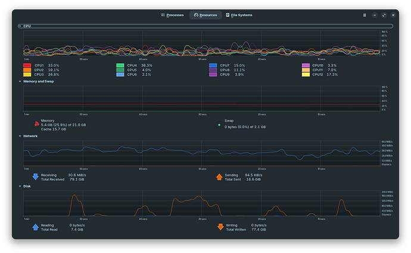Image resolution: width=411 pixels, height=253 pixels.
Task: Click the orange Sending arrow icon
Action: (219, 177)
